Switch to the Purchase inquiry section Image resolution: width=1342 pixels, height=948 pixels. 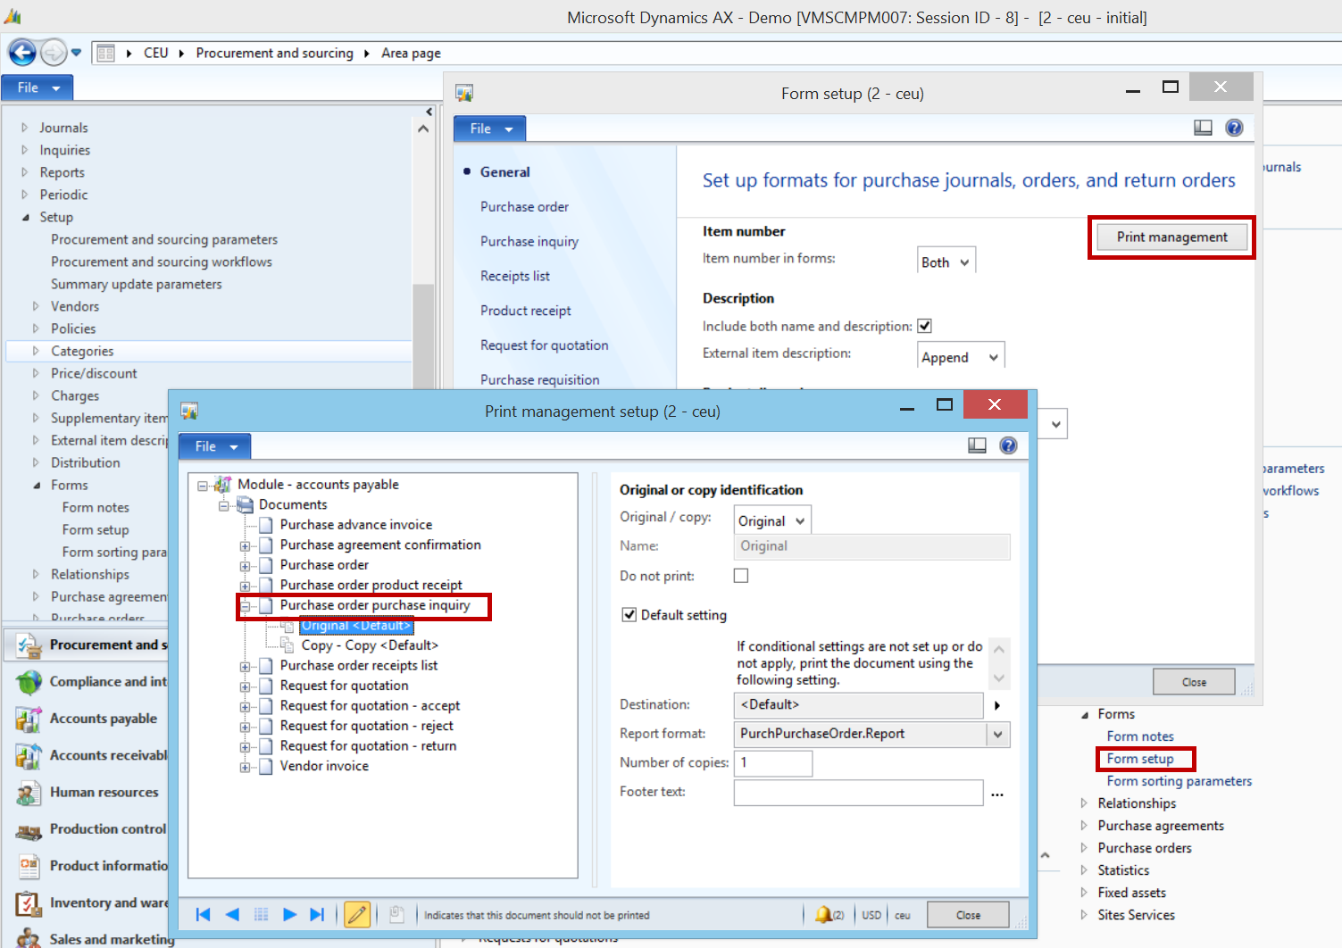pos(529,241)
